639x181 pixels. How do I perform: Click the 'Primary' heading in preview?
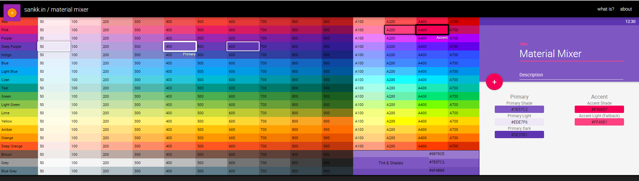click(519, 97)
